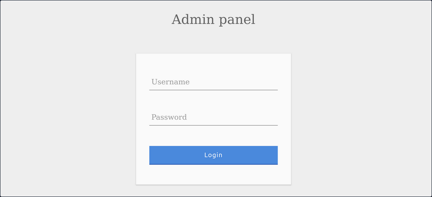Click the Password input field
The height and width of the screenshot is (197, 432).
[x=213, y=117]
